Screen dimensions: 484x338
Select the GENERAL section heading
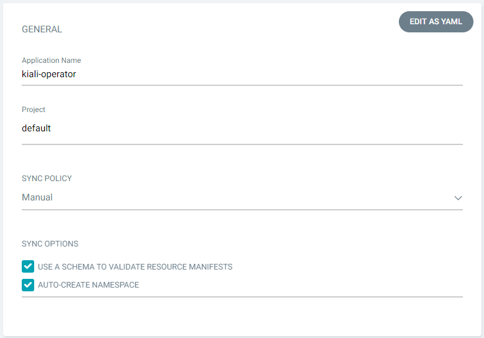pos(42,29)
